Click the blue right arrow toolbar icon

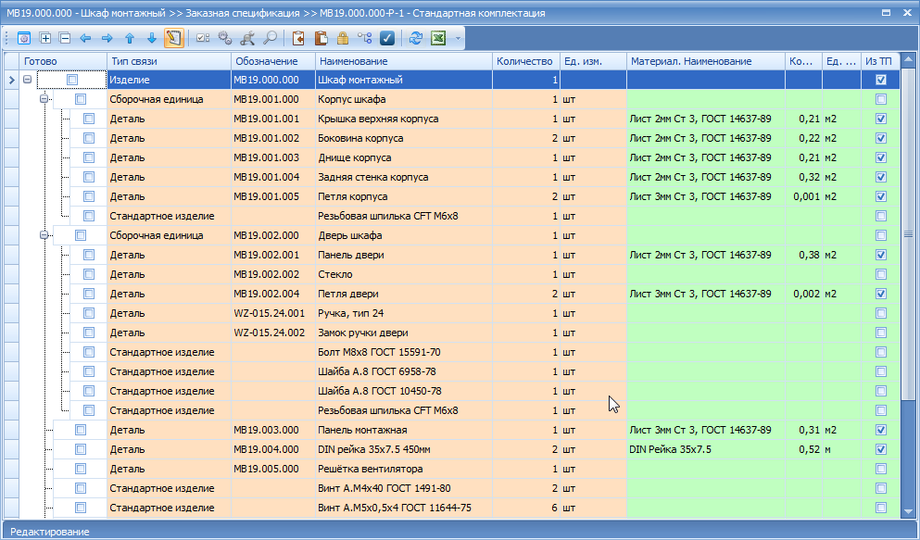click(x=107, y=38)
